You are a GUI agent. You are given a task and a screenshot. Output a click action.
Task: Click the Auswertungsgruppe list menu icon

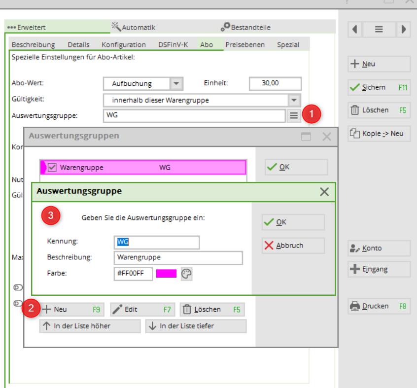pyautogui.click(x=293, y=115)
